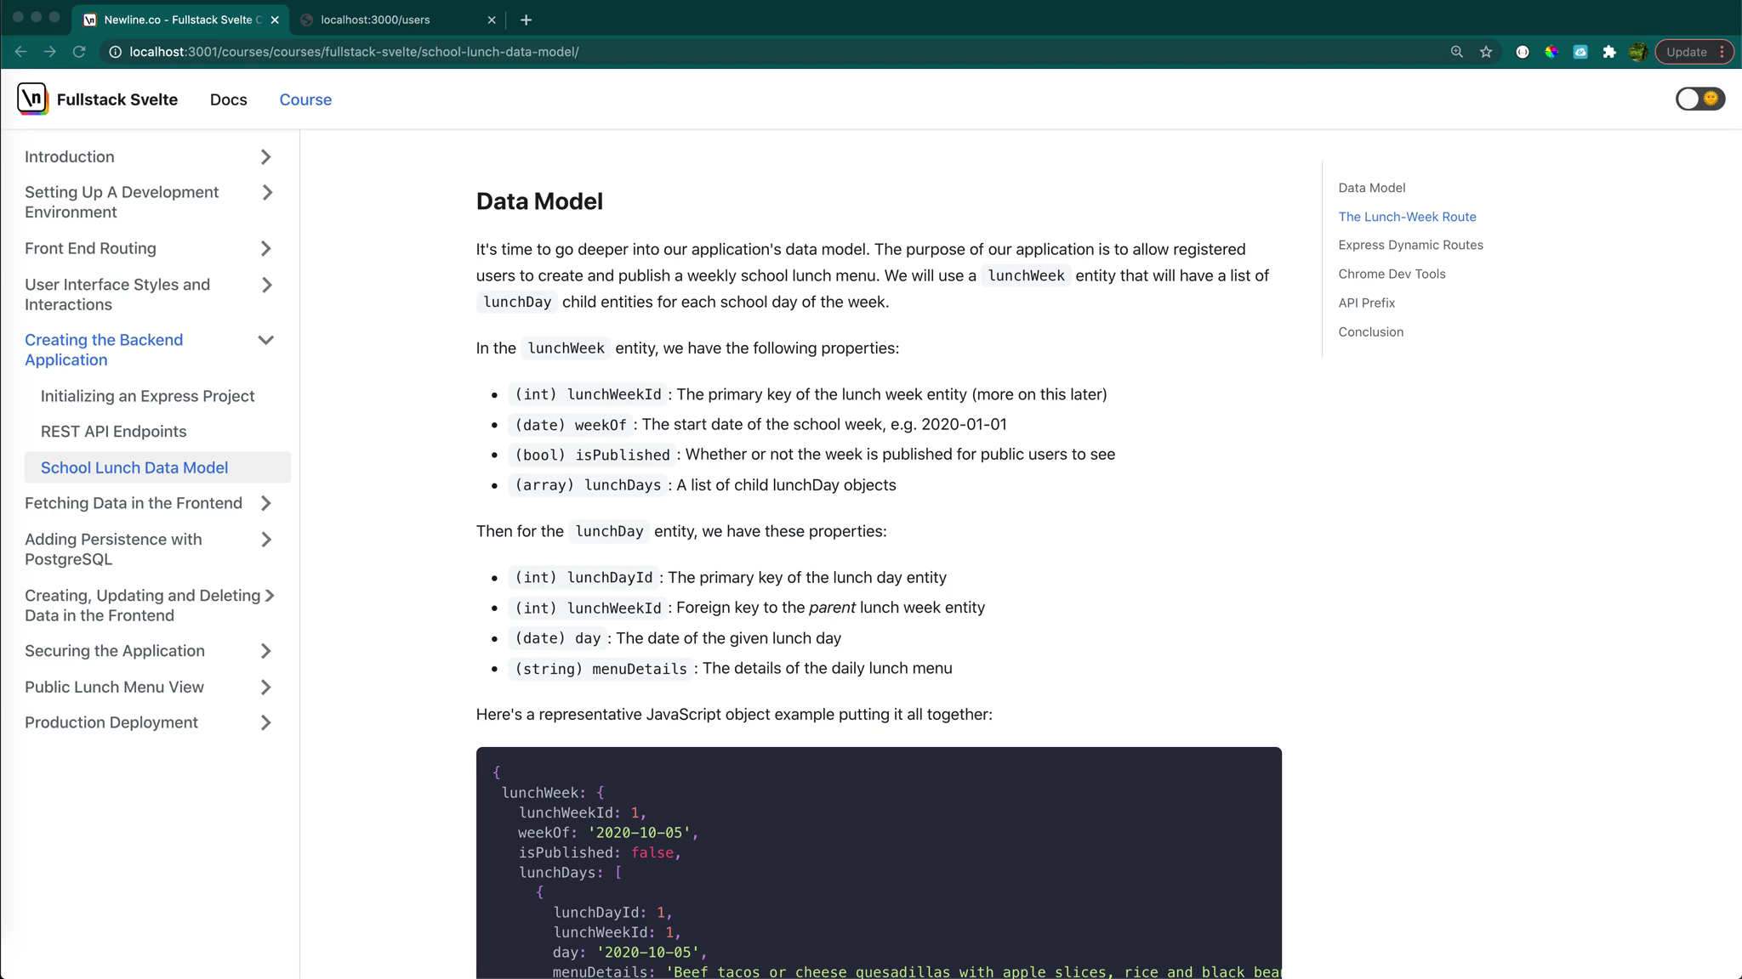
Task: Click inside the JavaScript code block
Action: (879, 863)
